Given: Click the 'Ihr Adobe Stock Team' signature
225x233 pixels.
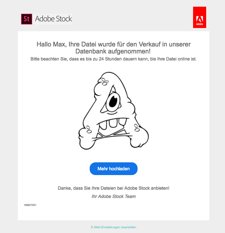Looking at the screenshot, I should [x=113, y=196].
